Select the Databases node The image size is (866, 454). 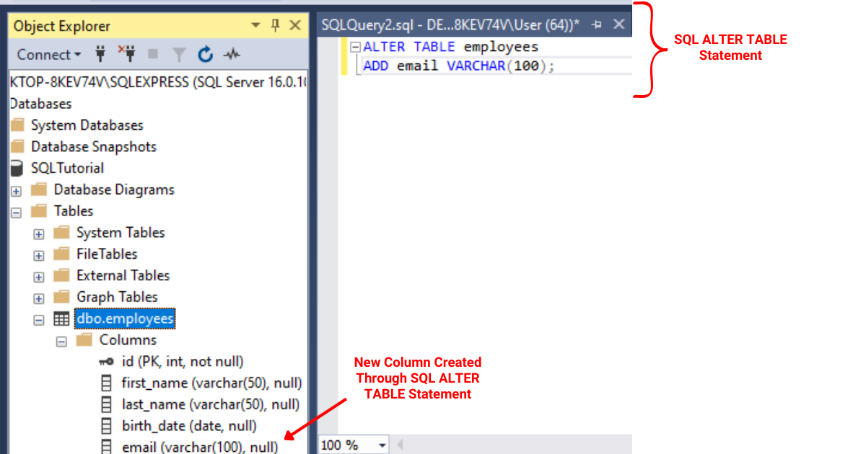40,104
